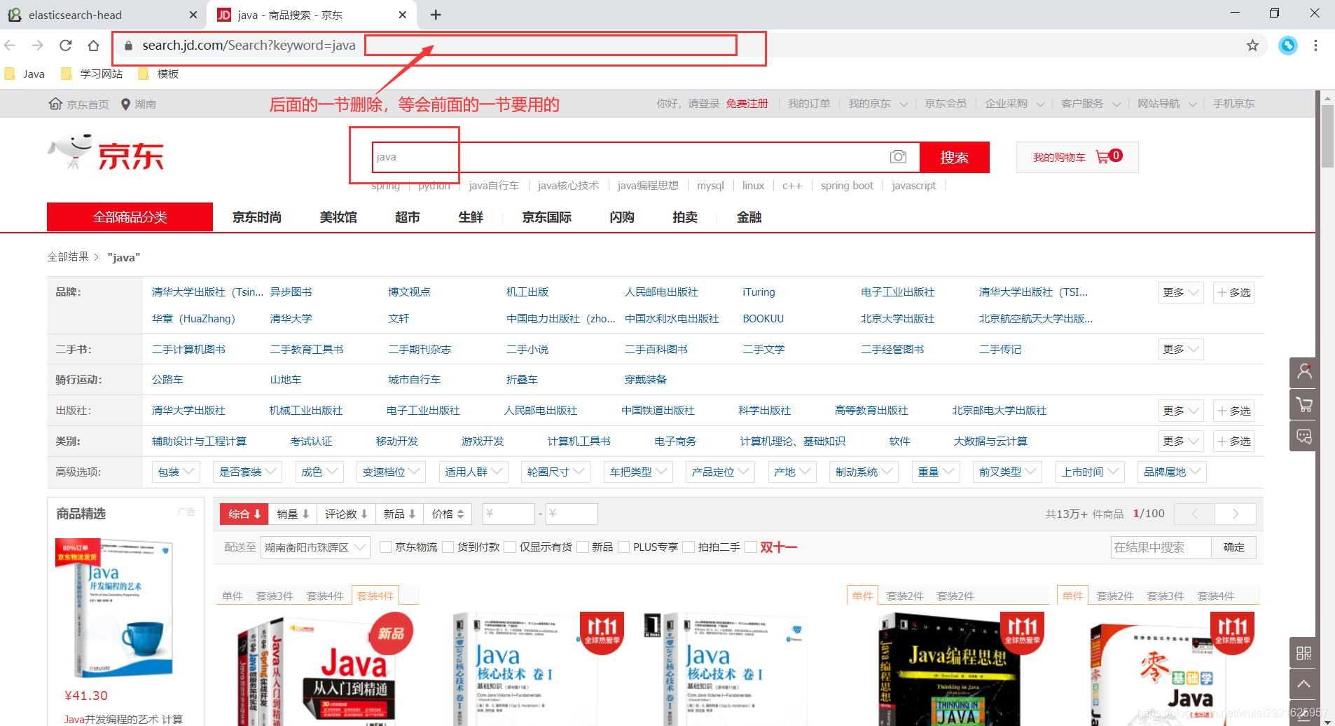Click the java核心技术 suggested keyword
The image size is (1335, 726).
click(568, 186)
